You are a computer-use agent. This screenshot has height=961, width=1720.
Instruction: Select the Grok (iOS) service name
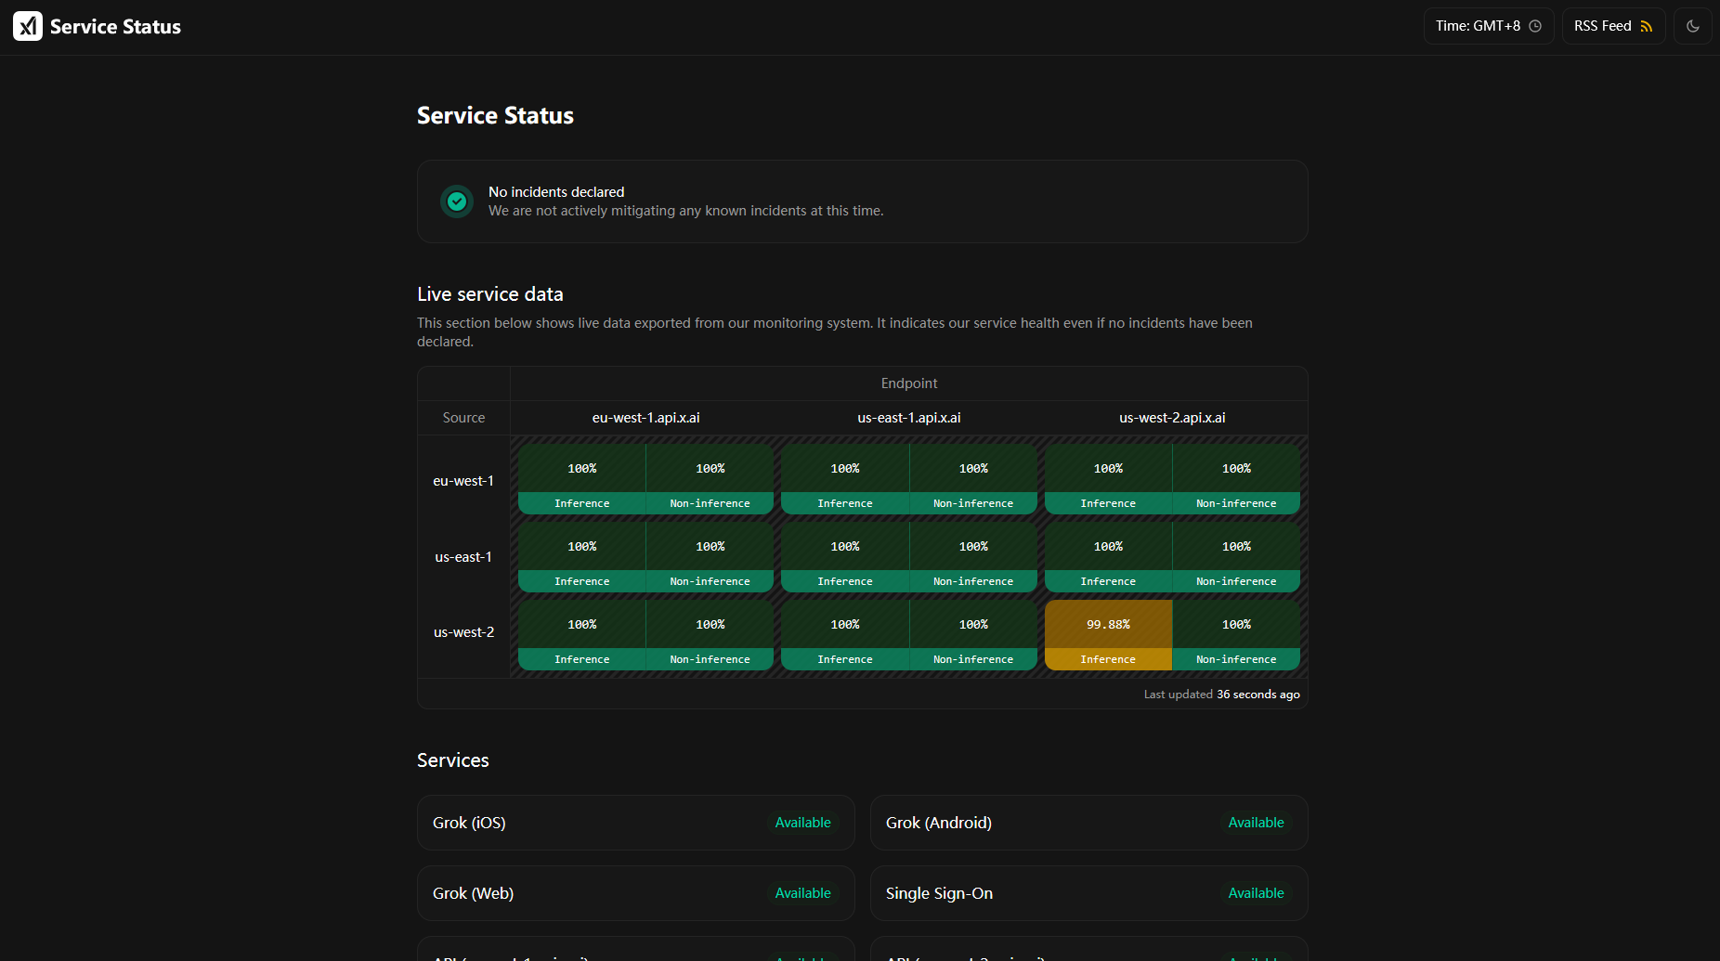[x=469, y=823]
